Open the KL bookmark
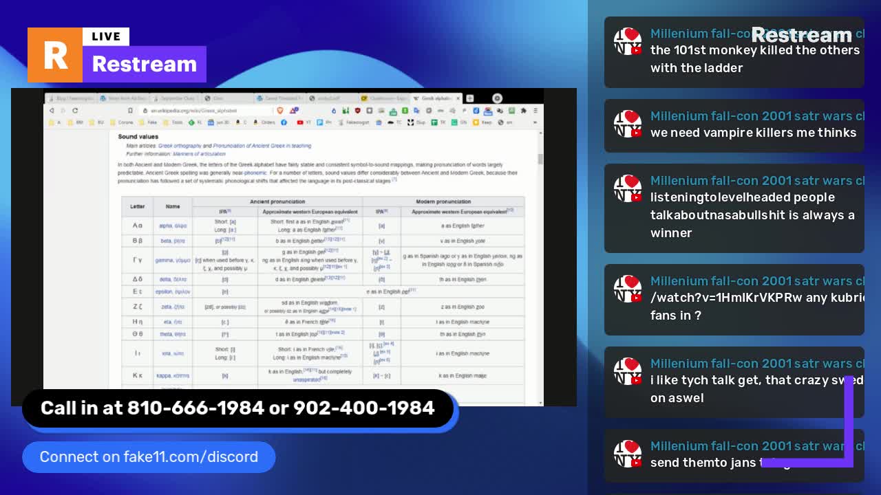The image size is (881, 495). click(195, 122)
